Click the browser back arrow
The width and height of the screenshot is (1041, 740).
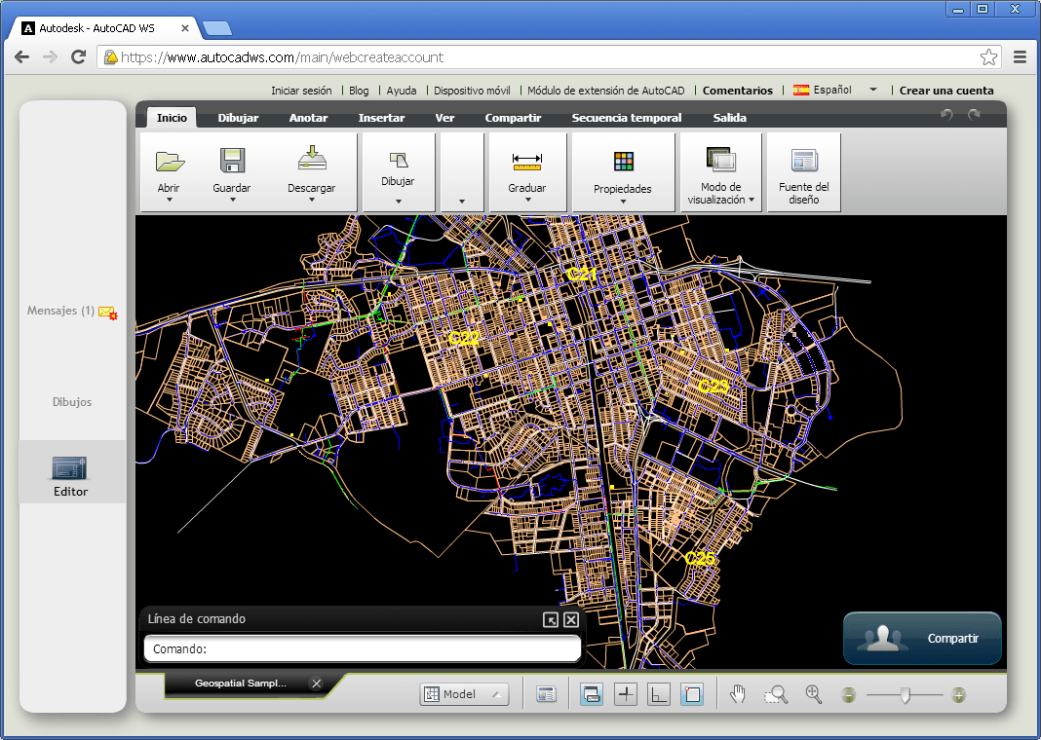21,57
